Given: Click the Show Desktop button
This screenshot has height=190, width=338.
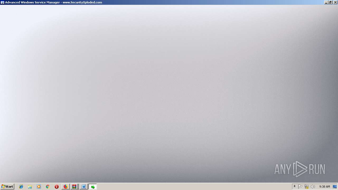Looking at the screenshot, I should tap(335, 187).
